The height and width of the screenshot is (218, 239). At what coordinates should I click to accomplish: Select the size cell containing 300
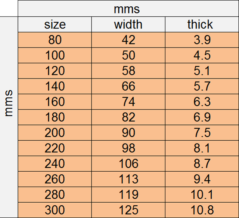point(55,210)
